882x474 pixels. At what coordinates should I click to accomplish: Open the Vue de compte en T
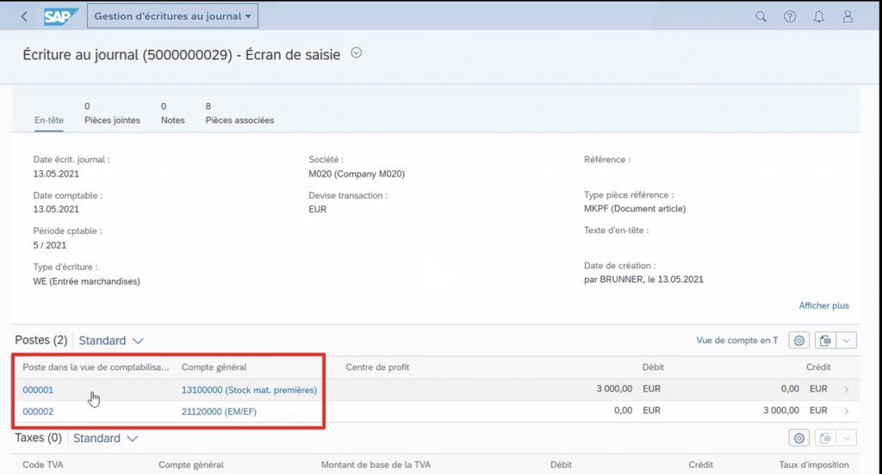(x=736, y=341)
